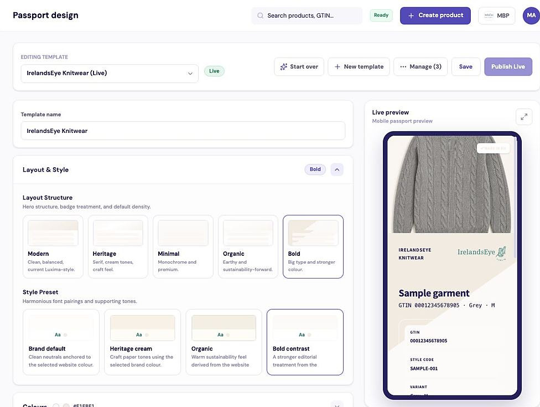This screenshot has width=540, height=407.
Task: Click the preview phone scrollbar
Action: (x=515, y=197)
